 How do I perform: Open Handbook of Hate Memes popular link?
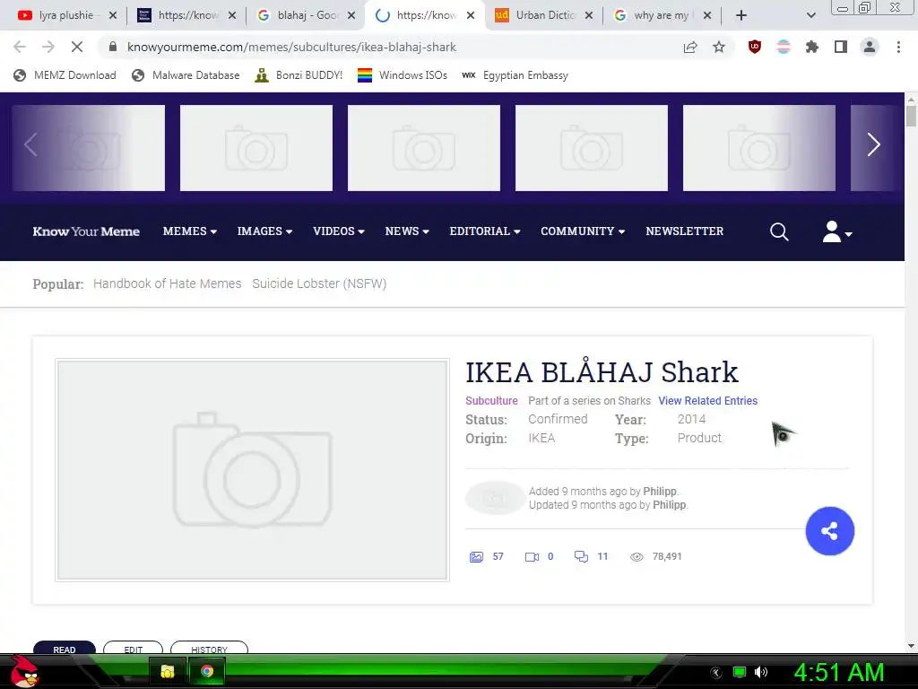pos(167,283)
